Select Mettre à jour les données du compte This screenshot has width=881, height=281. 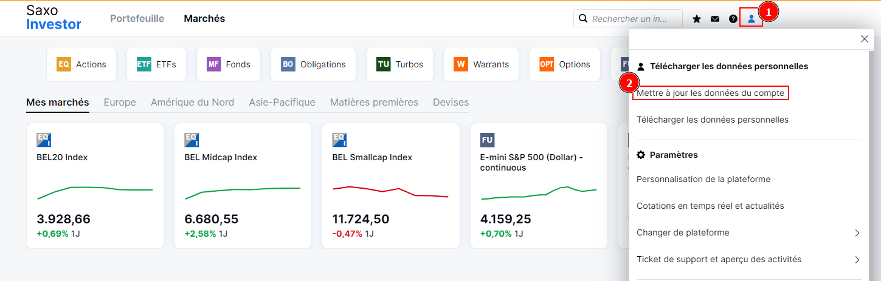click(711, 93)
